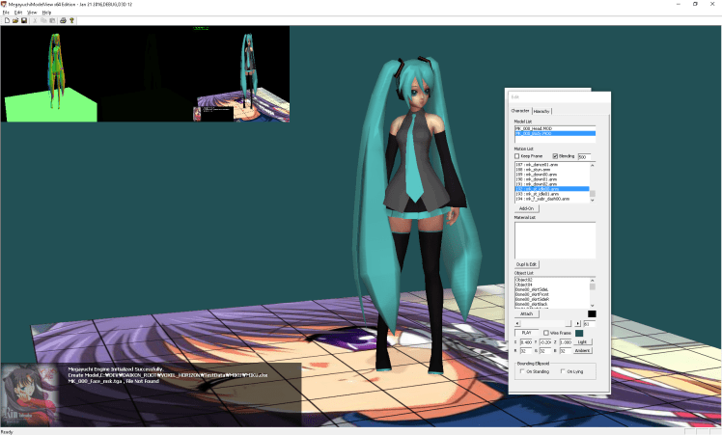Click the frame slider right arrow
The height and width of the screenshot is (435, 722).
[578, 324]
